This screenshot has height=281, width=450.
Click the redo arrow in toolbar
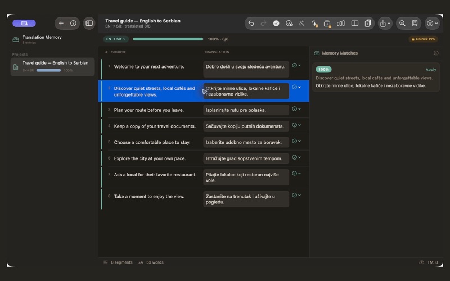pyautogui.click(x=263, y=23)
